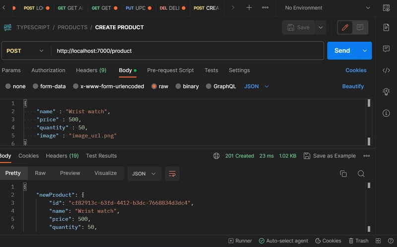The image size is (397, 247).
Task: Open the Test Results tab
Action: 101,156
